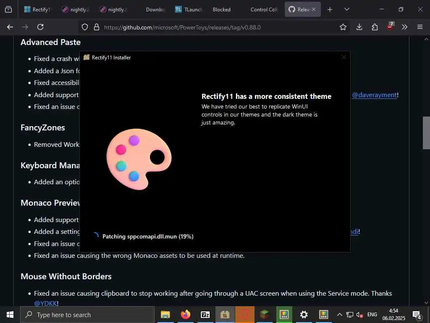Switch the ENG input language
Image resolution: width=430 pixels, height=323 pixels.
point(372,315)
